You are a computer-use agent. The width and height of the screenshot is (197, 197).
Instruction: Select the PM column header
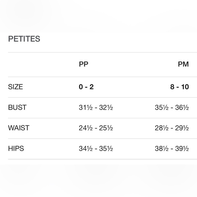point(183,64)
